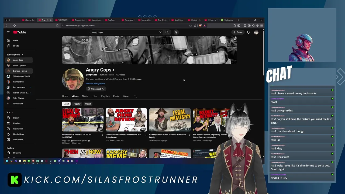Open Brave Shields icon

200,26
